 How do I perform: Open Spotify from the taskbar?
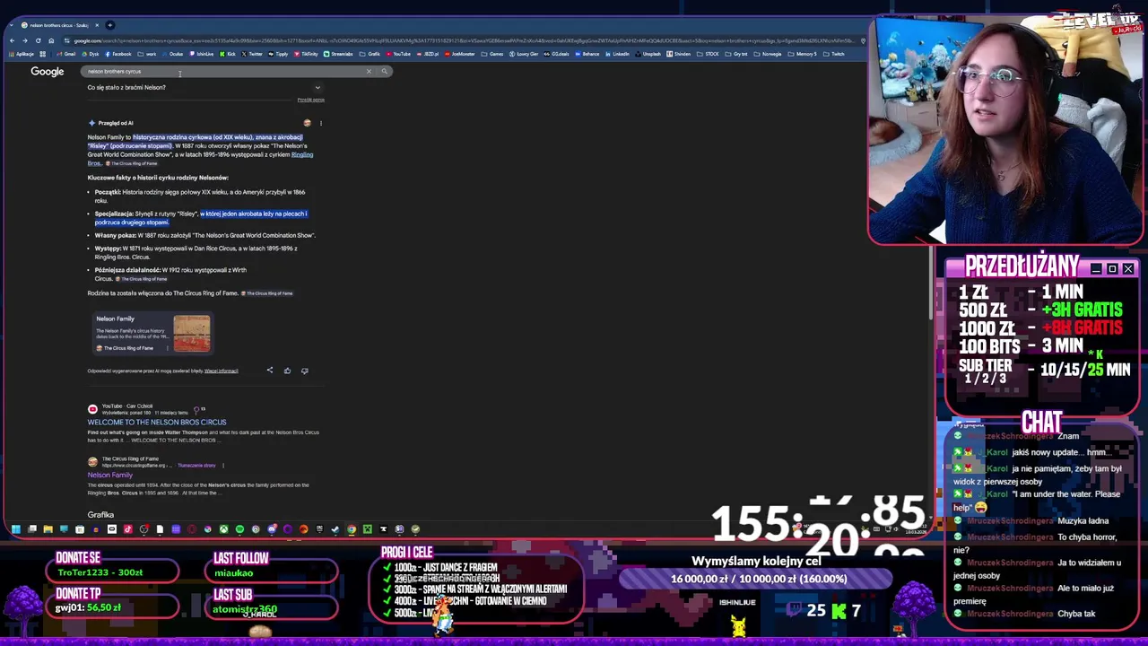click(x=239, y=529)
